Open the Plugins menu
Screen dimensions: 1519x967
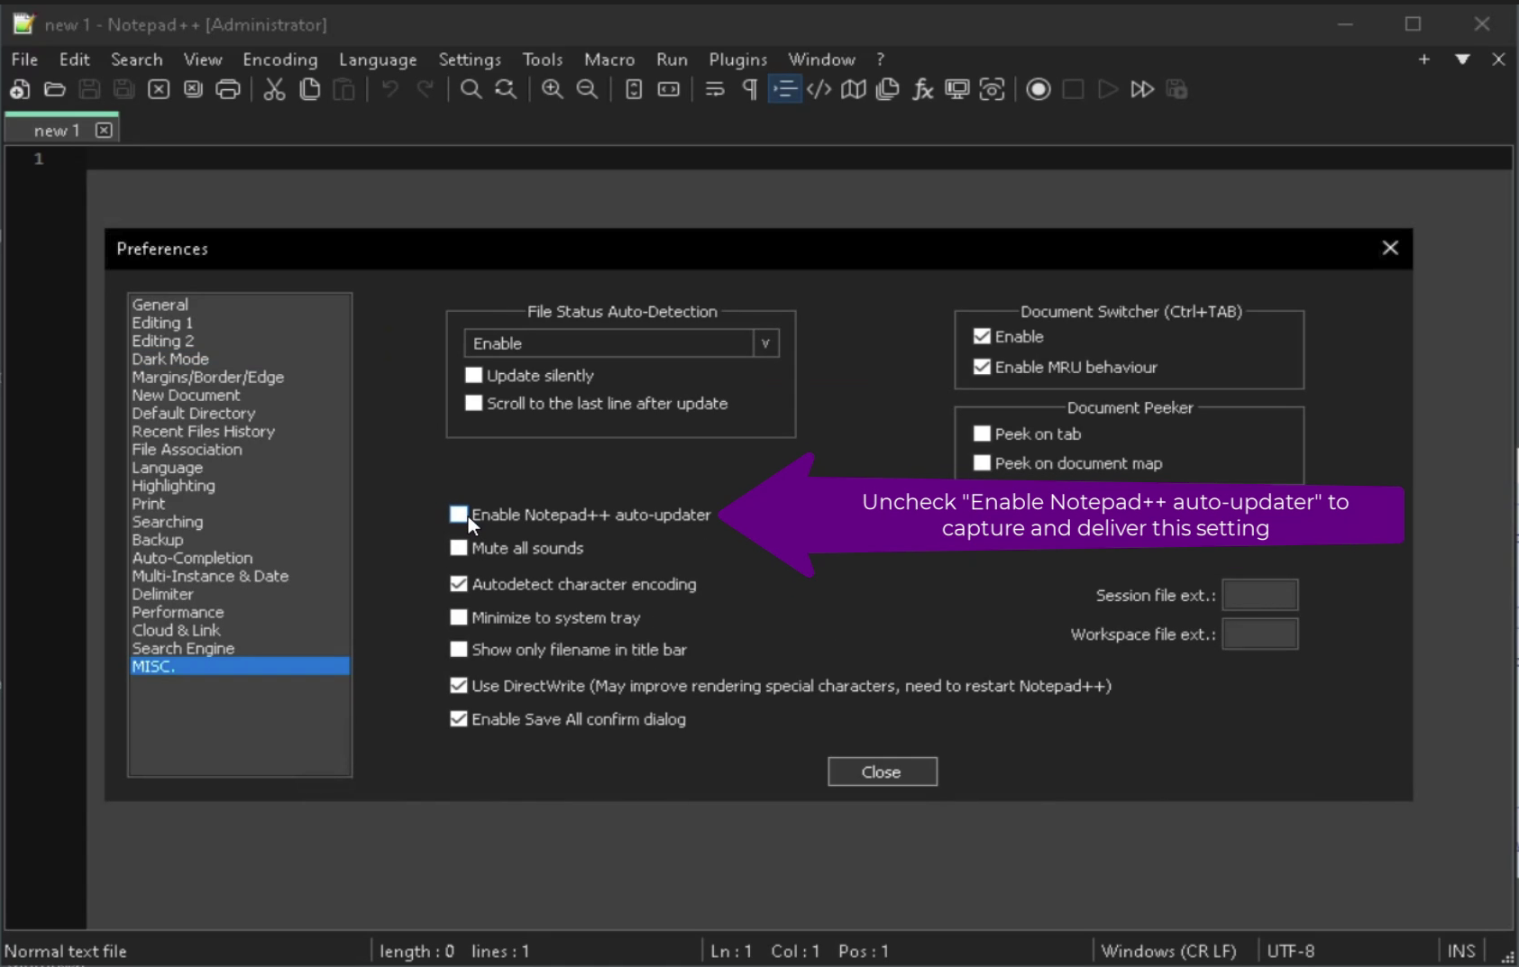pos(737,59)
